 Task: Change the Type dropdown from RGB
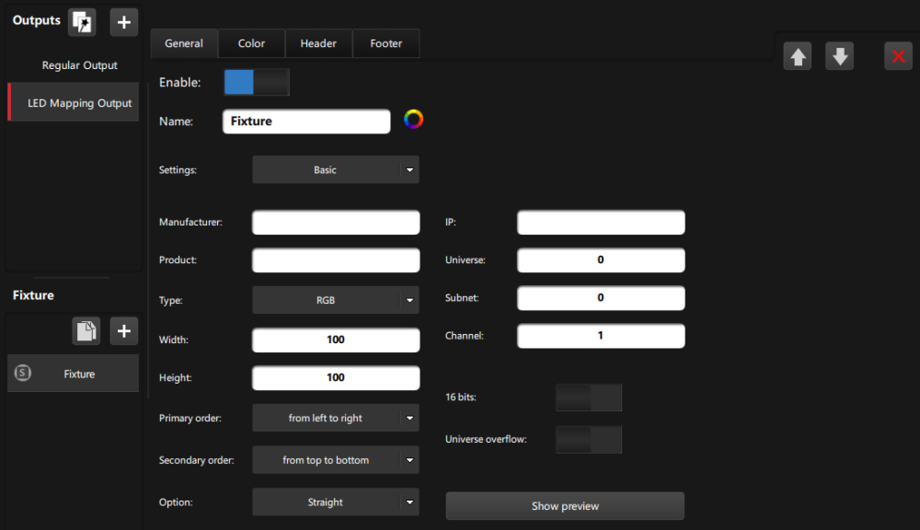coord(335,299)
